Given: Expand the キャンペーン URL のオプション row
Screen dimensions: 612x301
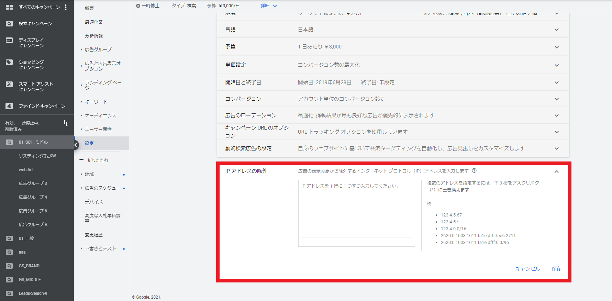Looking at the screenshot, I should pos(393,132).
